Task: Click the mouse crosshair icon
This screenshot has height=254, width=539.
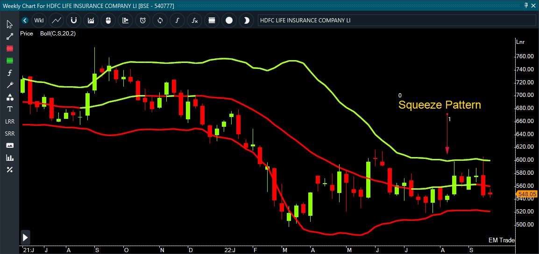Action: click(108, 21)
